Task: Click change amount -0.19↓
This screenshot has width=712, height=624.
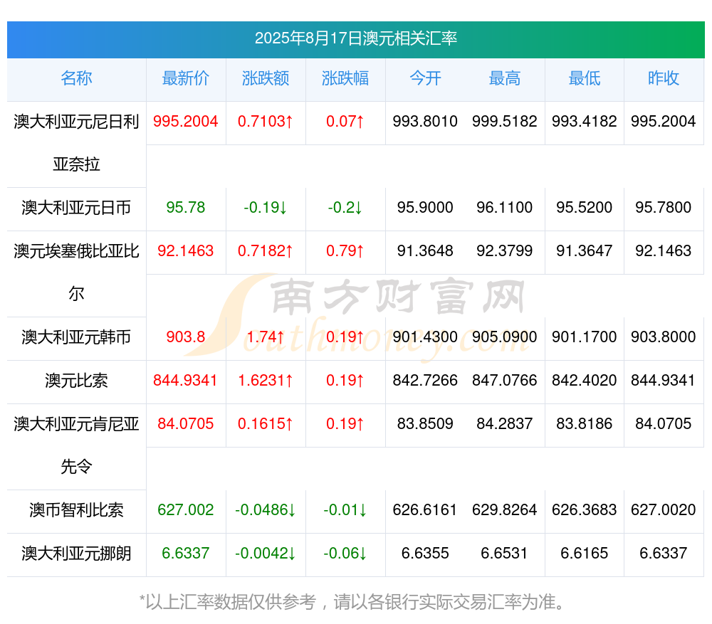Action: [266, 208]
